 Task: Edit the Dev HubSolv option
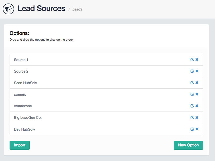(x=192, y=129)
